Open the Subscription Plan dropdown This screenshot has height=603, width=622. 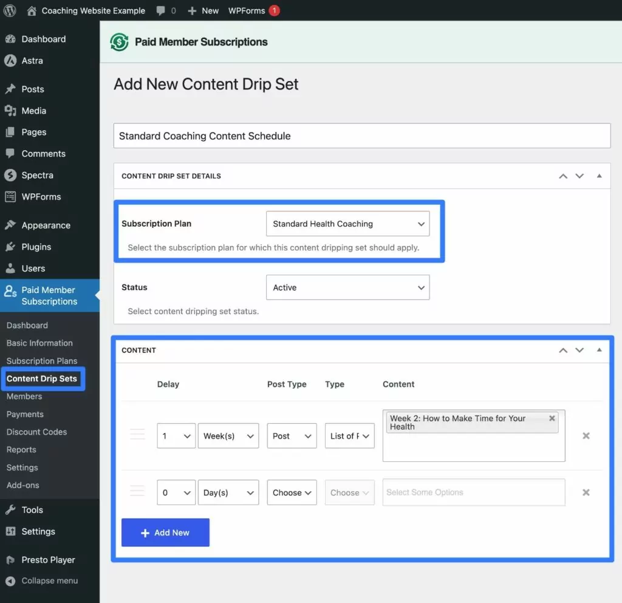(348, 224)
